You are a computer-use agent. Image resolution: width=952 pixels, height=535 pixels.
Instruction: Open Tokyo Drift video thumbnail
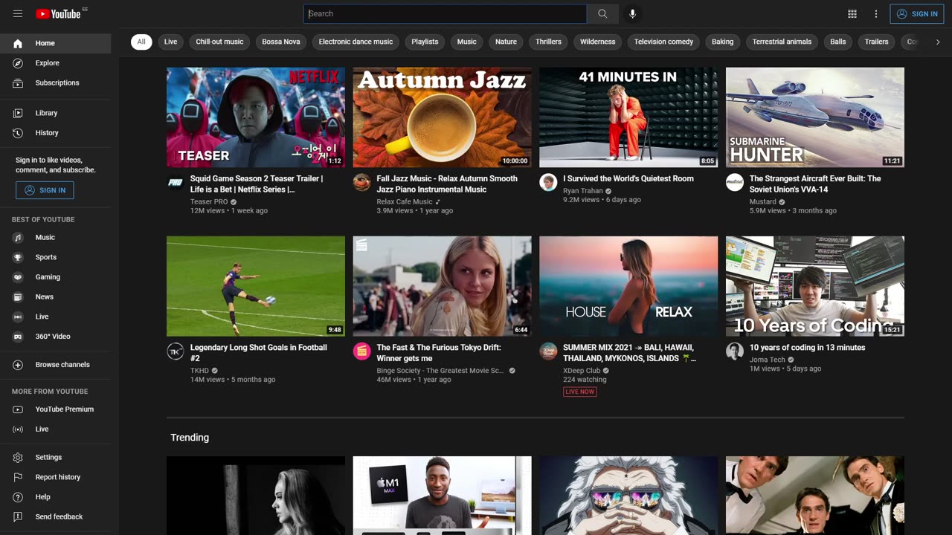point(443,286)
